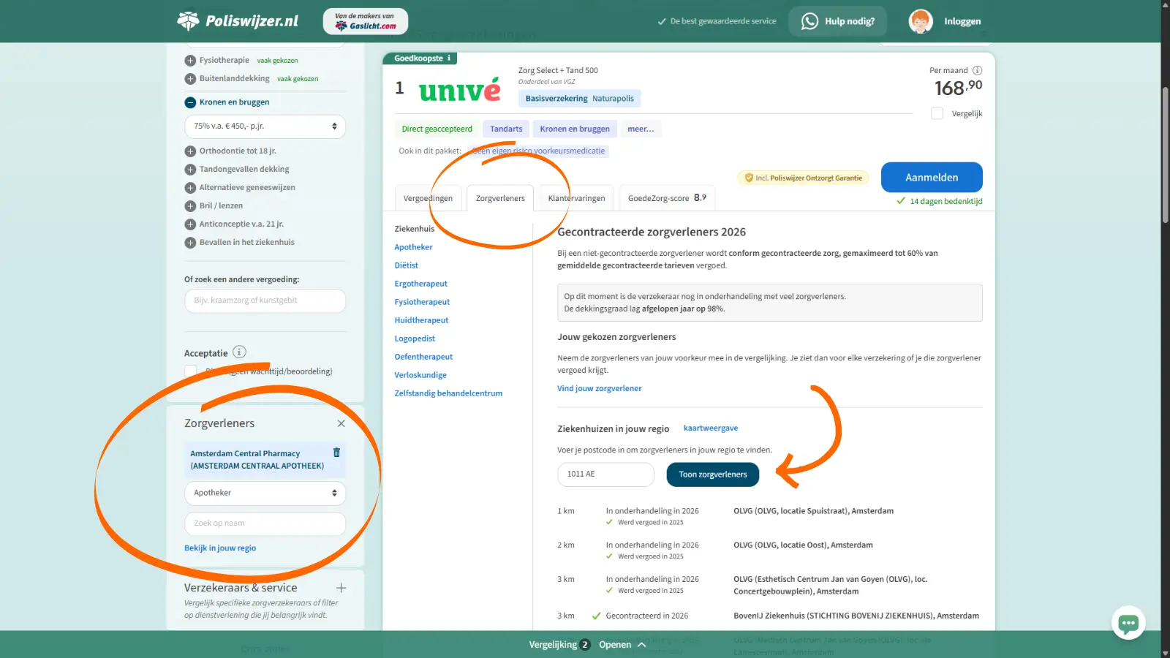Click the Hulp nodig? button
The image size is (1170, 658).
[837, 21]
